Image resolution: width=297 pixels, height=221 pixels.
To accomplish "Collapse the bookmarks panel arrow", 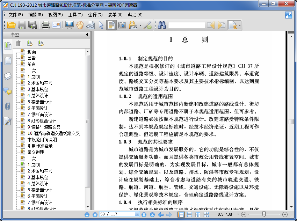I will coord(87,35).
